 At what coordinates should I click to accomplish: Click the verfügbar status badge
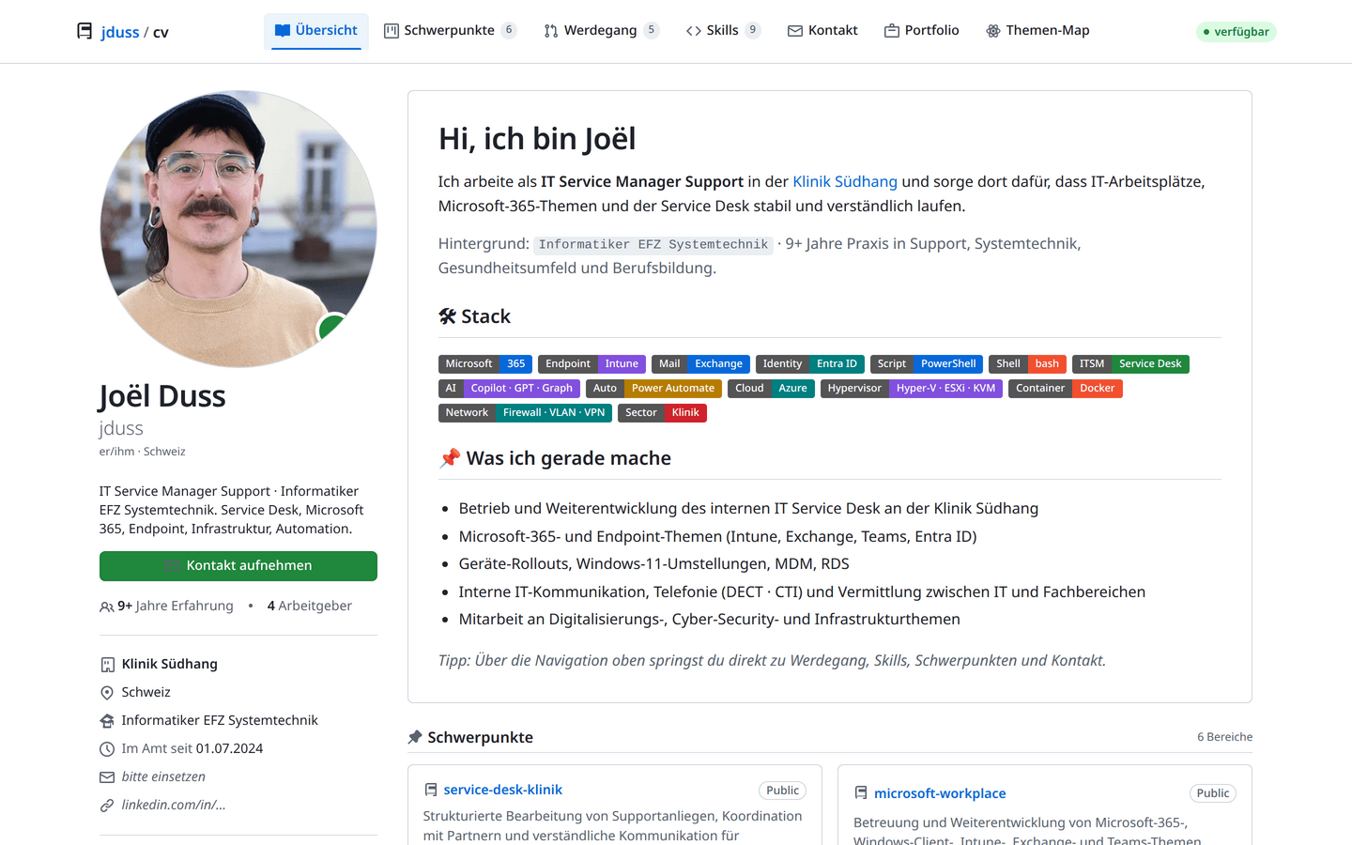coord(1236,32)
